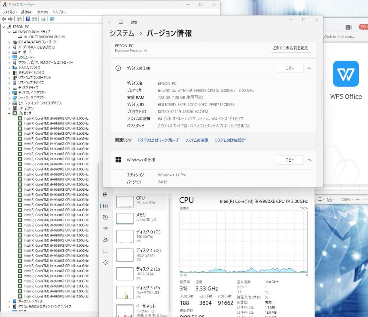Open ファイル(F) menu in Device Manager
Image resolution: width=368 pixels, height=317 pixels.
(x=10, y=12)
